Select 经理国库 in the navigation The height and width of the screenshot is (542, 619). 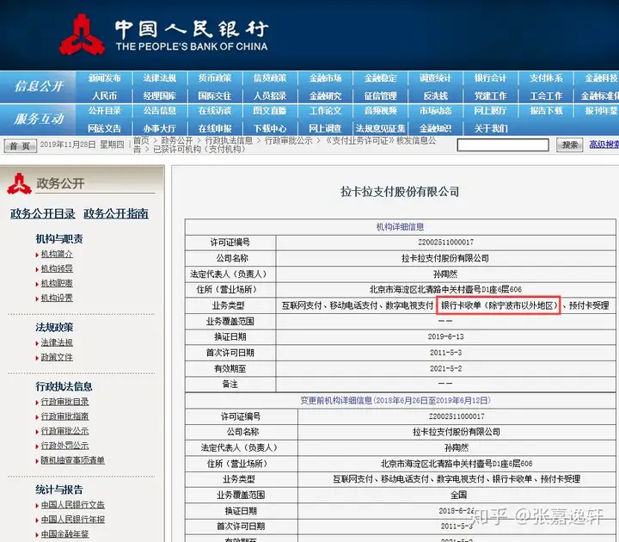pyautogui.click(x=160, y=96)
